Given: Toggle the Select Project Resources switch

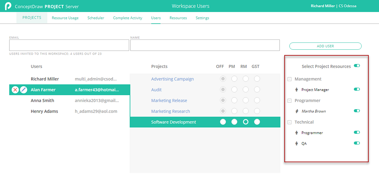Looking at the screenshot, I should 357,66.
